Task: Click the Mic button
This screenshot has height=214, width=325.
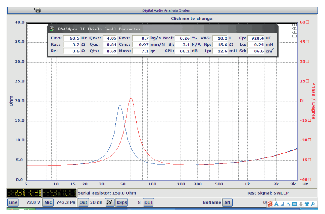Action: pyautogui.click(x=48, y=202)
